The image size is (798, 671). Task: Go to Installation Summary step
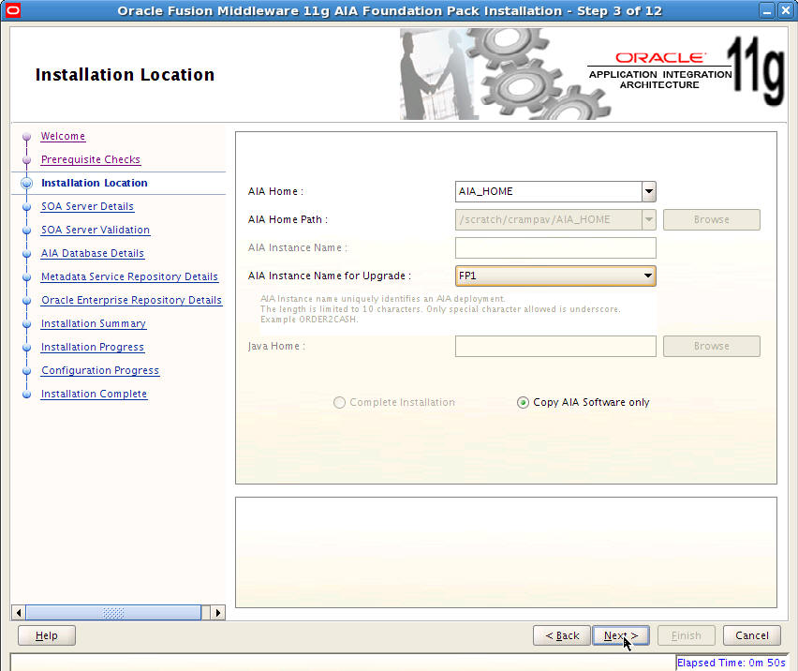tap(94, 324)
